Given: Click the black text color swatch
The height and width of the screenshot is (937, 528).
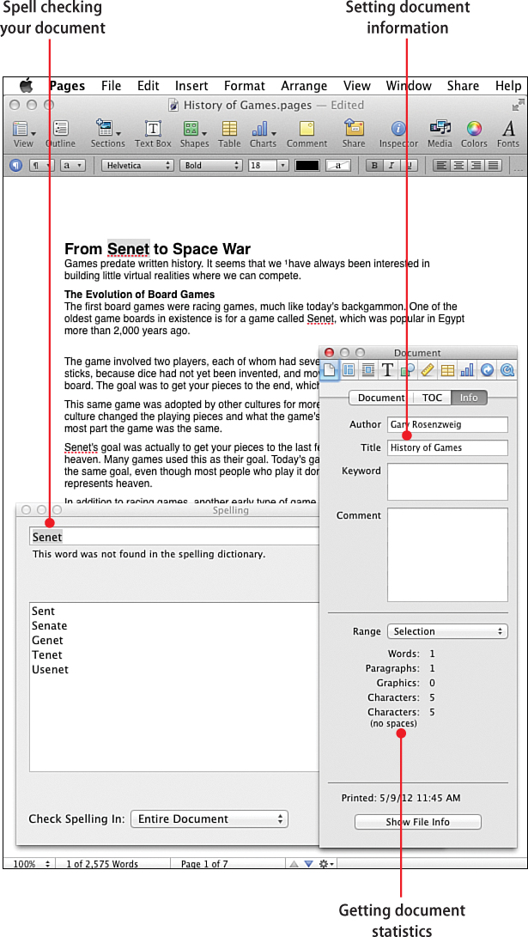Looking at the screenshot, I should click(307, 166).
